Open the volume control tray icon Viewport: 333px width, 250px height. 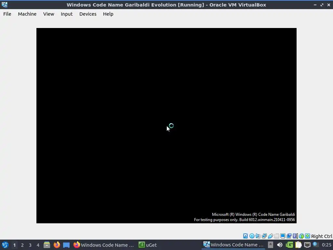(280, 245)
